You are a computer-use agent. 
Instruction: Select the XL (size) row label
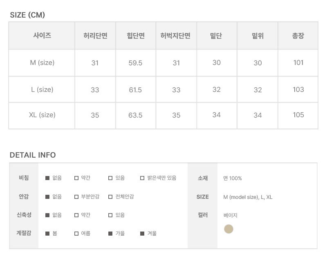tap(42, 115)
